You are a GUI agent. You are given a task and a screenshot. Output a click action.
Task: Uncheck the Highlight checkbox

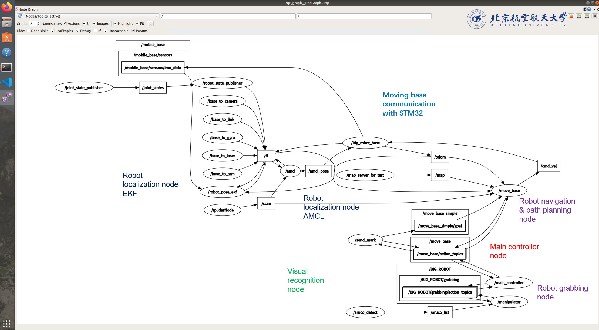115,24
